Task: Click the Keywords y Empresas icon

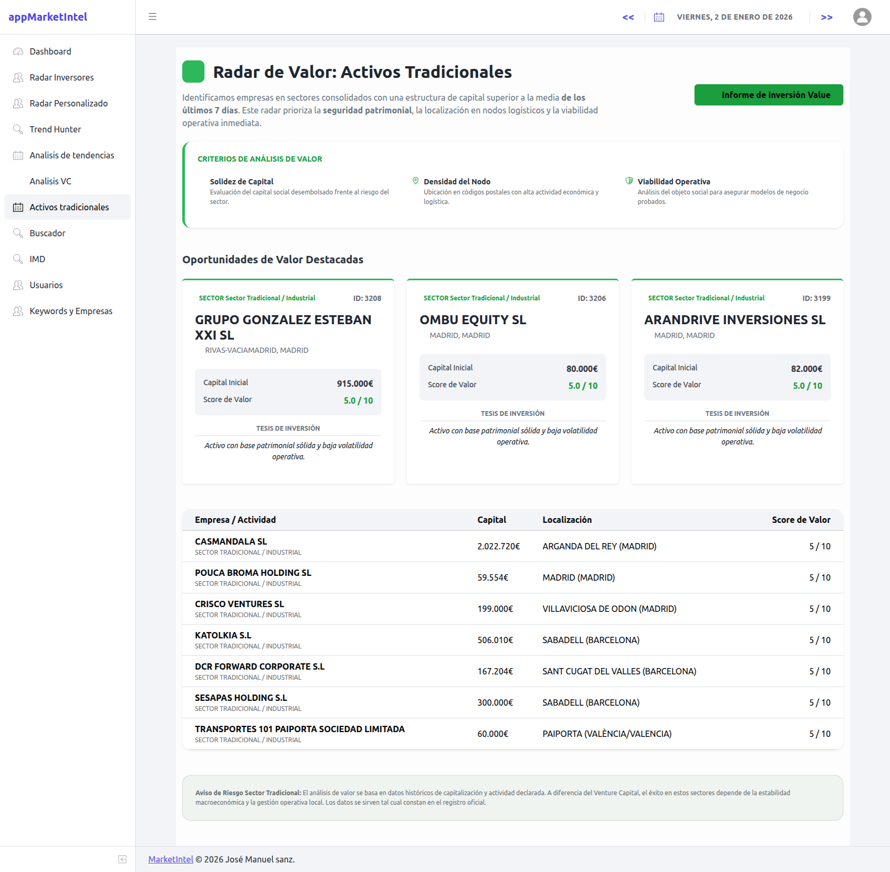Action: coord(18,310)
